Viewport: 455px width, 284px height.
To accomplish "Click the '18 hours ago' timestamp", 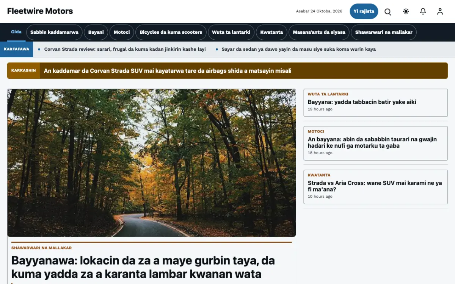I will (x=320, y=153).
